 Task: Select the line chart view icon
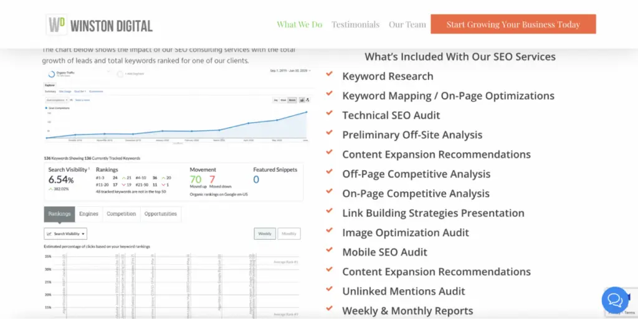(302, 100)
